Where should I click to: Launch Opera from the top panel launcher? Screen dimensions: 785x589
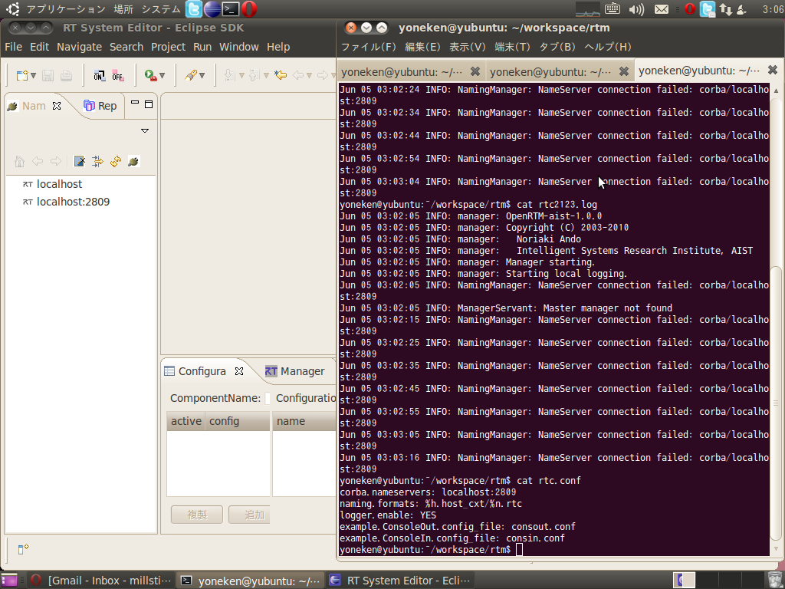pos(249,9)
